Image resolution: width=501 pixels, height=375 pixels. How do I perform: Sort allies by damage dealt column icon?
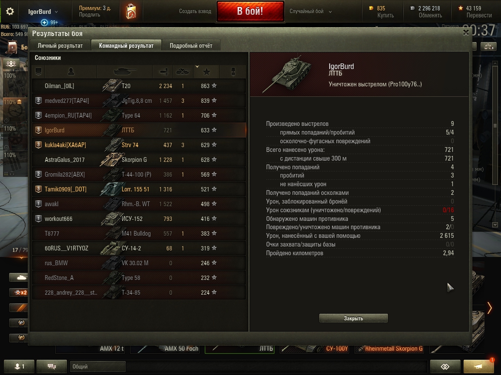(163, 72)
